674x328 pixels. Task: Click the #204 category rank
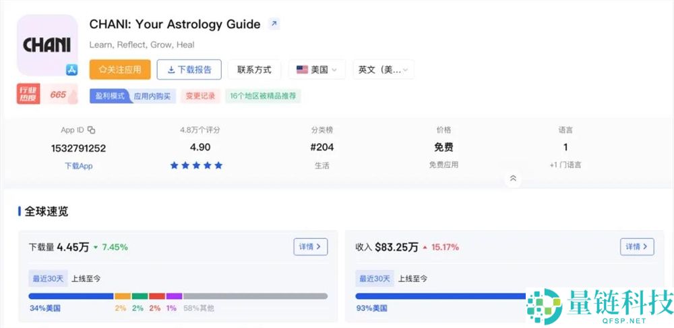click(322, 147)
